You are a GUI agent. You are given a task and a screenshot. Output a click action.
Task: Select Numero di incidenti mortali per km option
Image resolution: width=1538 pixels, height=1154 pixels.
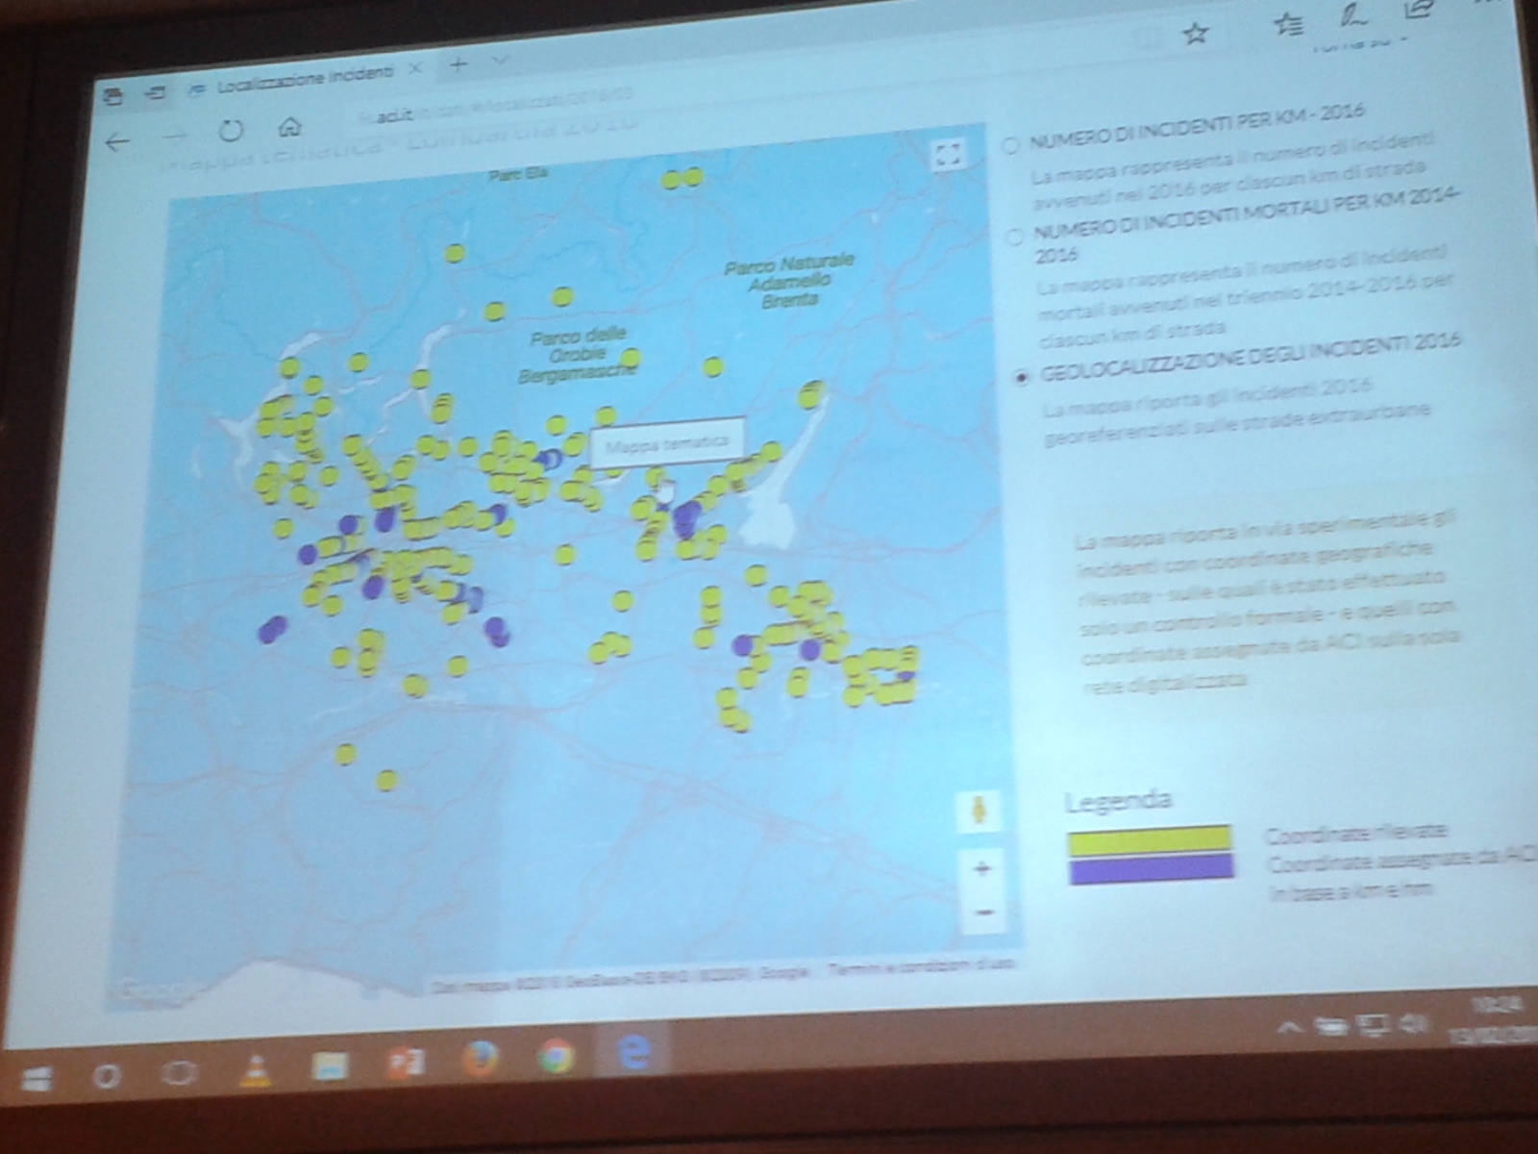(1014, 237)
